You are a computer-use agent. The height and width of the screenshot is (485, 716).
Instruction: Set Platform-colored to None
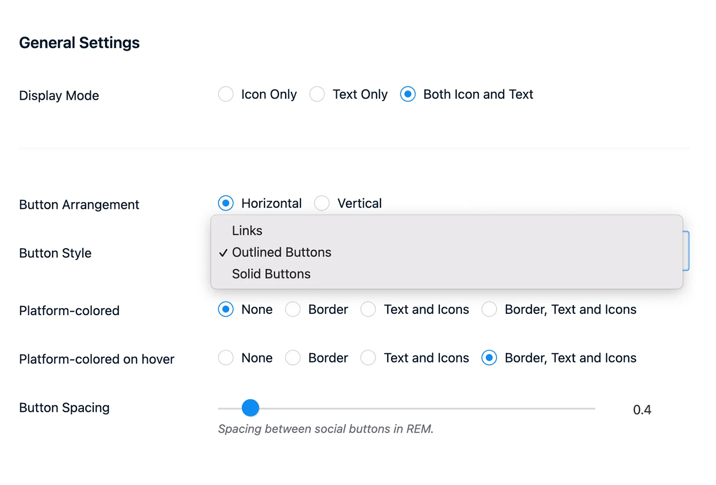(x=226, y=309)
